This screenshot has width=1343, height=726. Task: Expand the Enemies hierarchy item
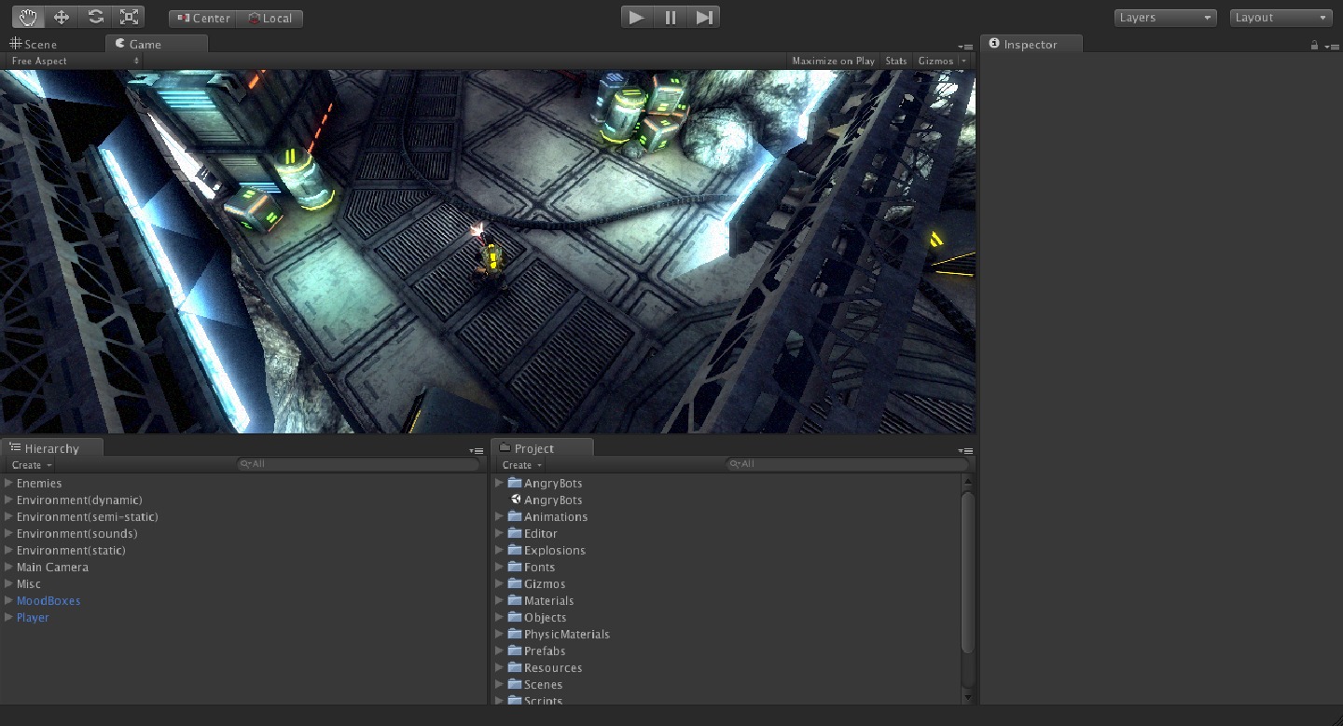(x=8, y=483)
